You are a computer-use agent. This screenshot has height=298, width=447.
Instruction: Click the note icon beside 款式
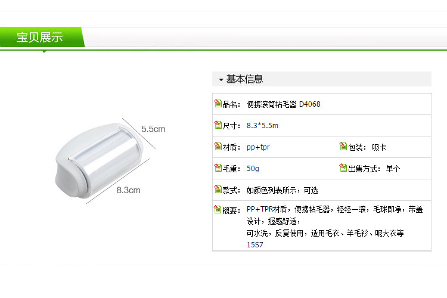[218, 189]
